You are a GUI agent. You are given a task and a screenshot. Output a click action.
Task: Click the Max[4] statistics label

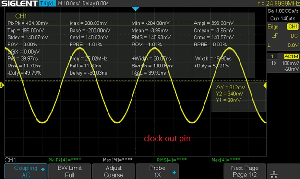click(226, 160)
